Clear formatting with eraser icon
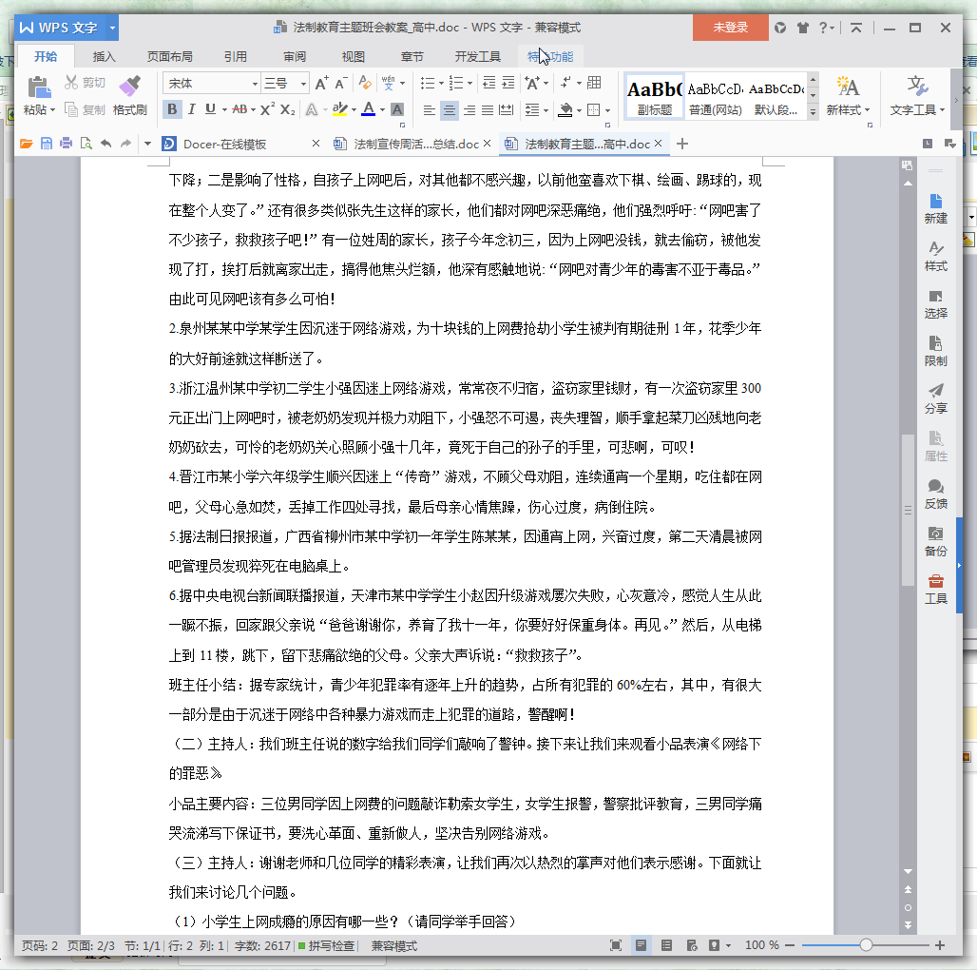 click(365, 83)
